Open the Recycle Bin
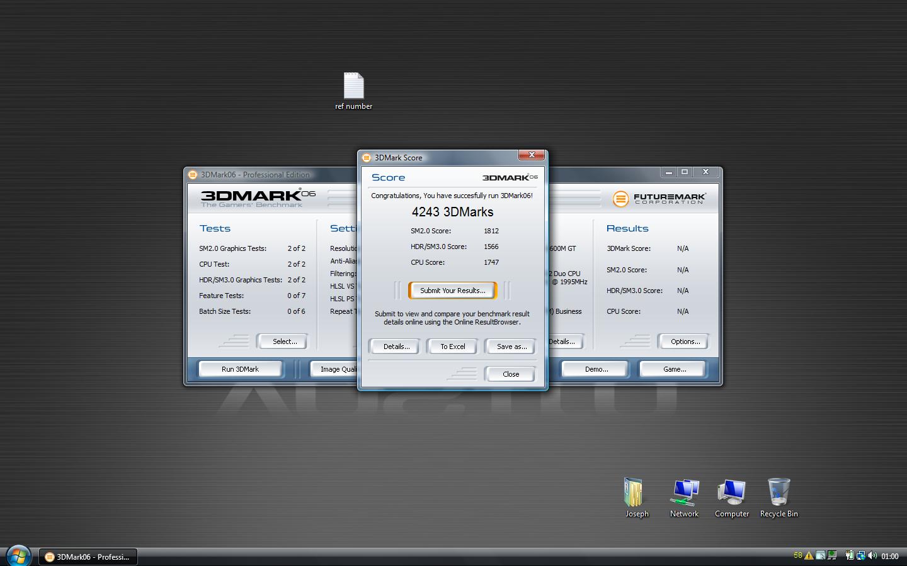Viewport: 907px width, 566px height. pos(779,497)
